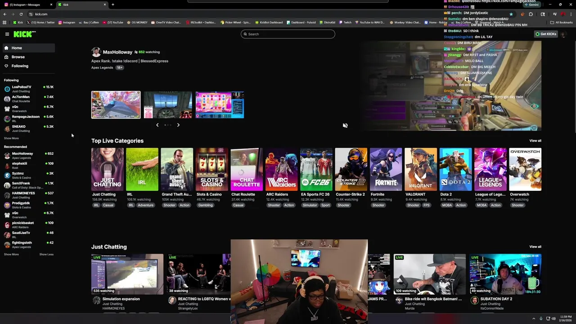
Task: Open Just Chatting category card
Action: pyautogui.click(x=107, y=169)
